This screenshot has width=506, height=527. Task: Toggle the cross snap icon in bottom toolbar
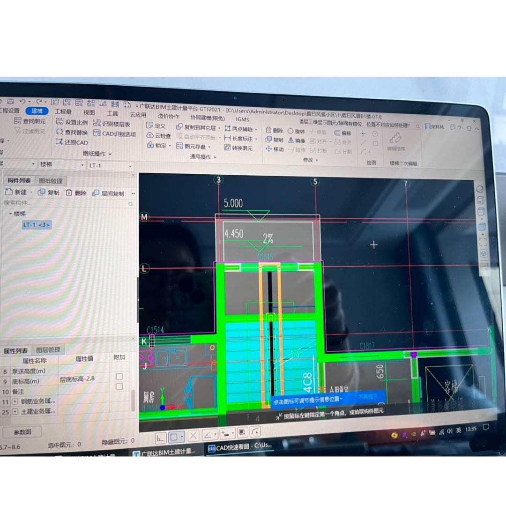tap(193, 436)
